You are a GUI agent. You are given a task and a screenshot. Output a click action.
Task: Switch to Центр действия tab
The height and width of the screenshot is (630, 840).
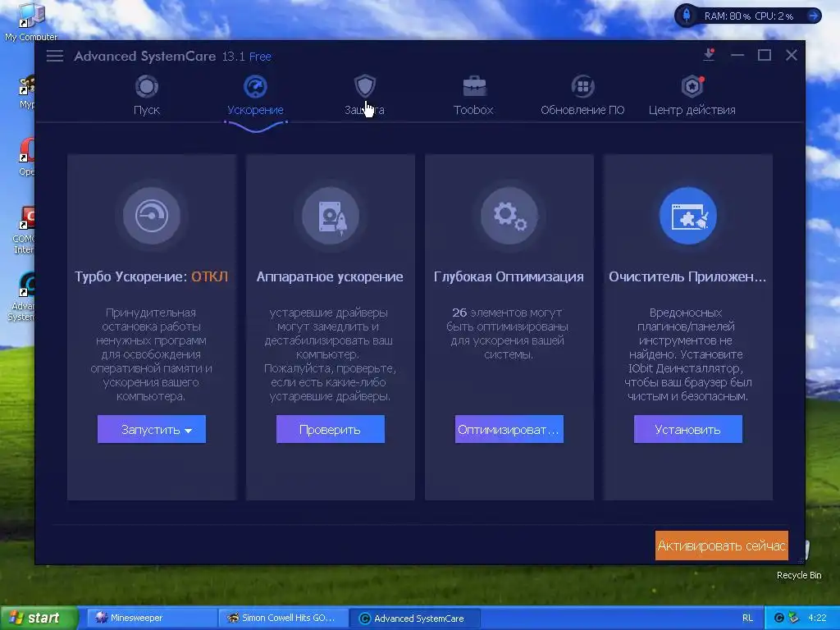click(692, 97)
